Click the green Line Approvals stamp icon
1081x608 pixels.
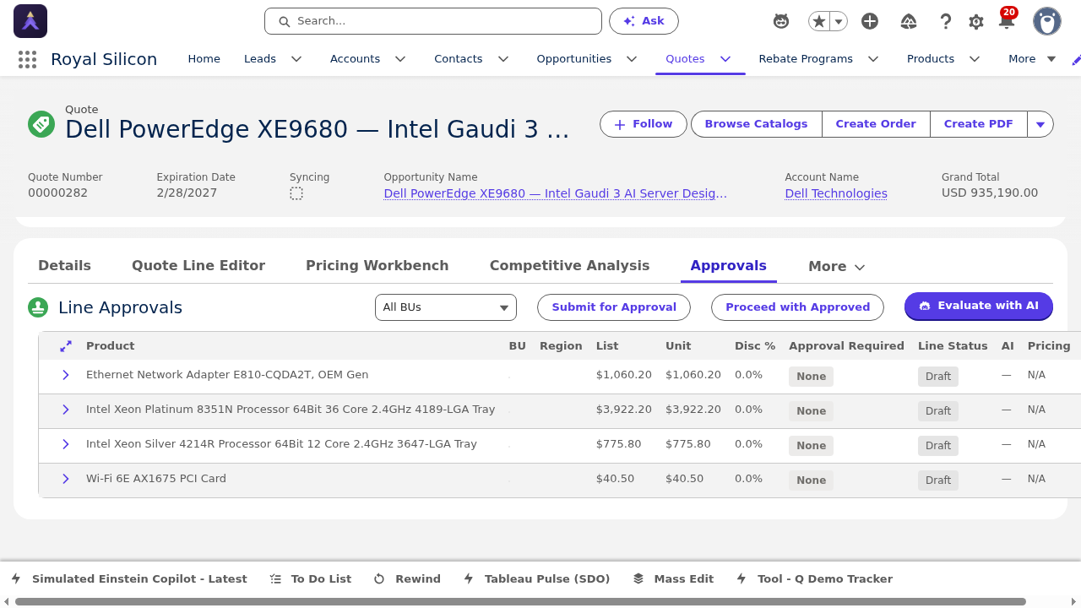click(x=37, y=307)
